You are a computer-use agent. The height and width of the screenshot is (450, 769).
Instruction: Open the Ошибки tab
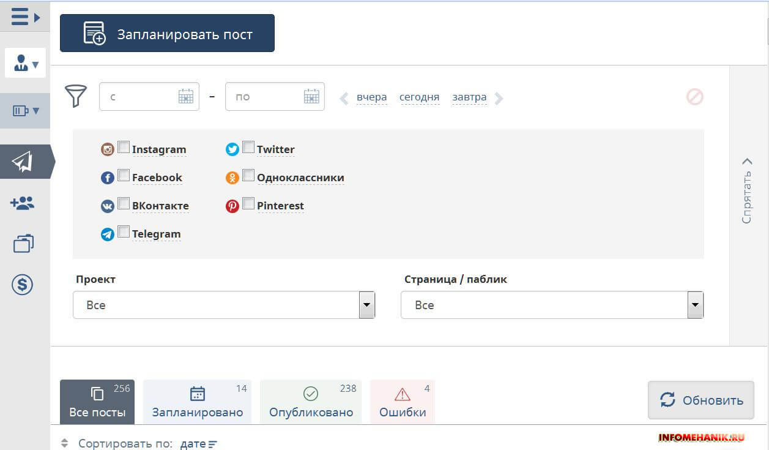pos(403,402)
